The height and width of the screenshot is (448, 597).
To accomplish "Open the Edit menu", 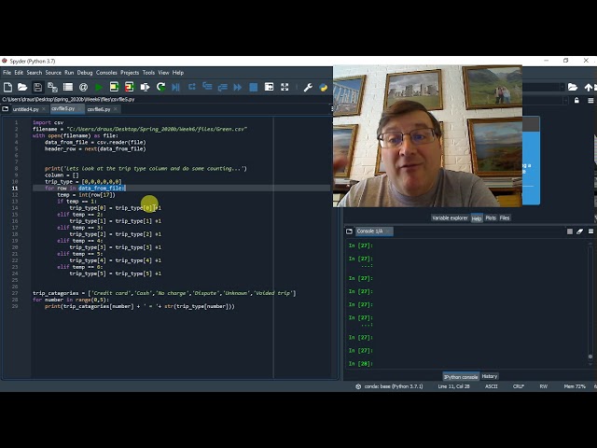I will pos(19,73).
